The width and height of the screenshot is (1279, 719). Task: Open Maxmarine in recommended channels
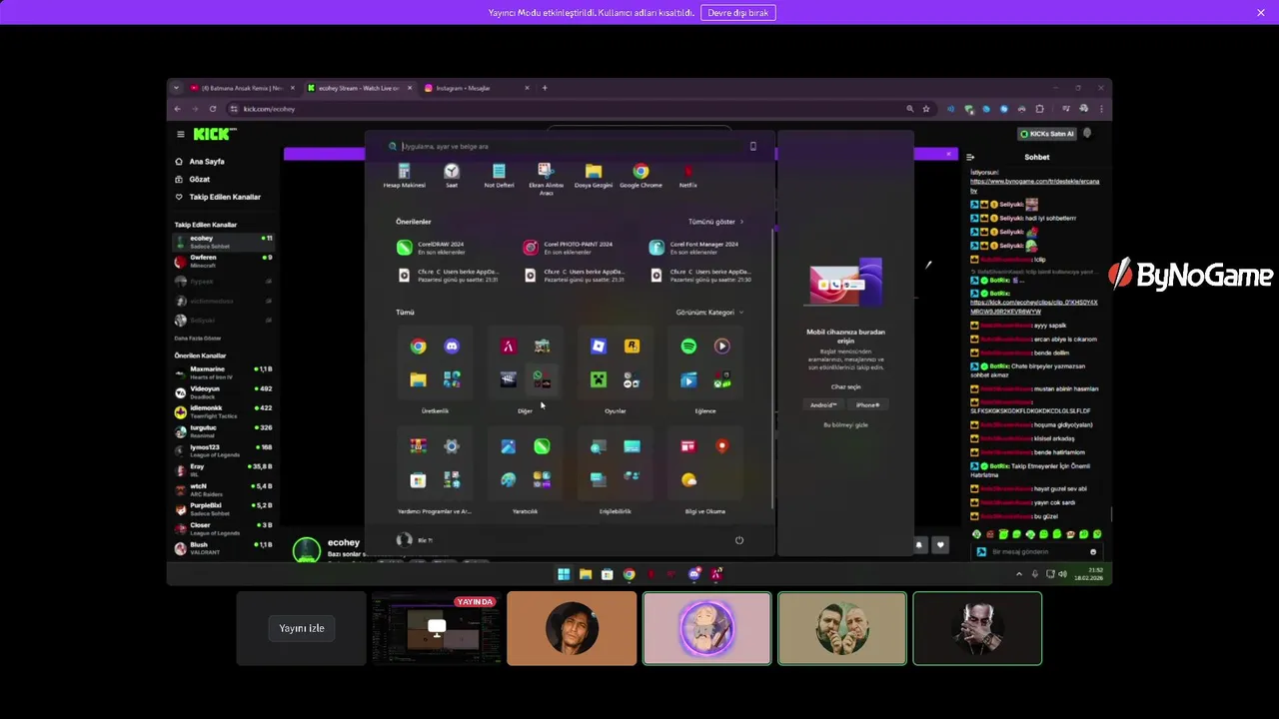pos(222,372)
